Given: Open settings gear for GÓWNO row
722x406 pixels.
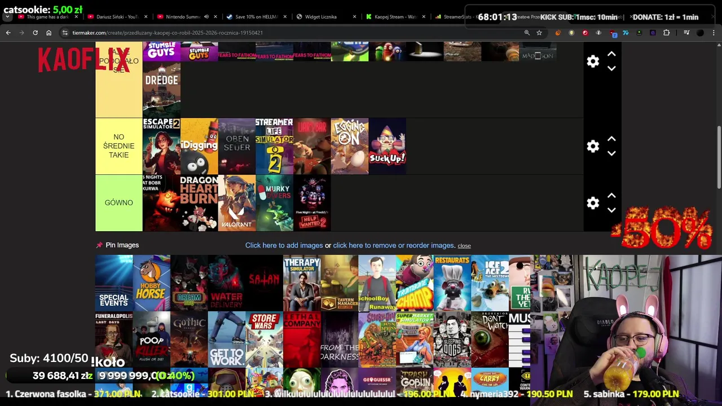Looking at the screenshot, I should click(593, 203).
